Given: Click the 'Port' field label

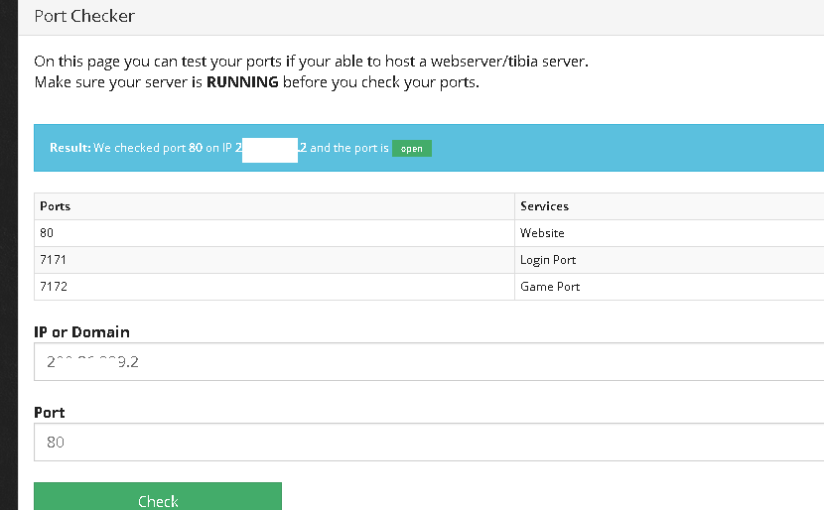Looking at the screenshot, I should (50, 413).
